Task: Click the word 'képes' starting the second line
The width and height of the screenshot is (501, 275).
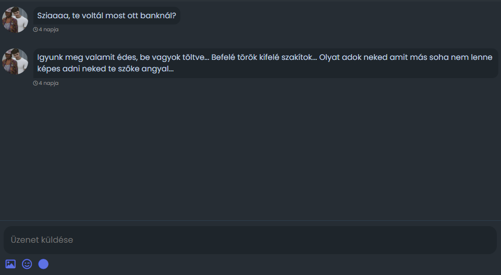Action: tap(48, 69)
